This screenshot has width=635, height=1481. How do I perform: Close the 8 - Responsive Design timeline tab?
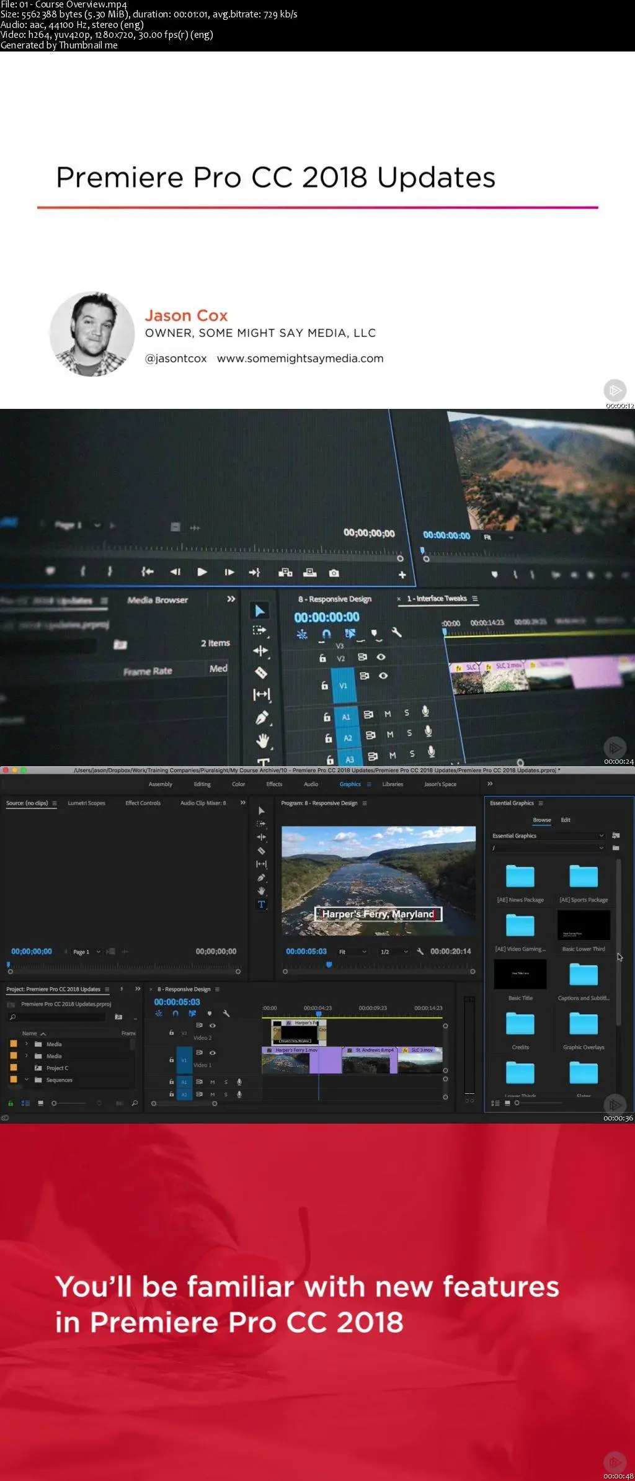(151, 990)
